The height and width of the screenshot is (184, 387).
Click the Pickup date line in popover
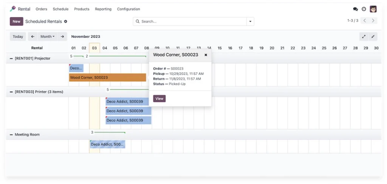coord(178,74)
